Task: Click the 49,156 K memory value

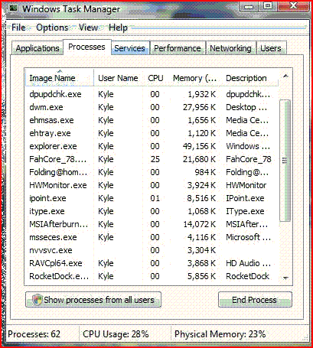Action: tap(199, 146)
